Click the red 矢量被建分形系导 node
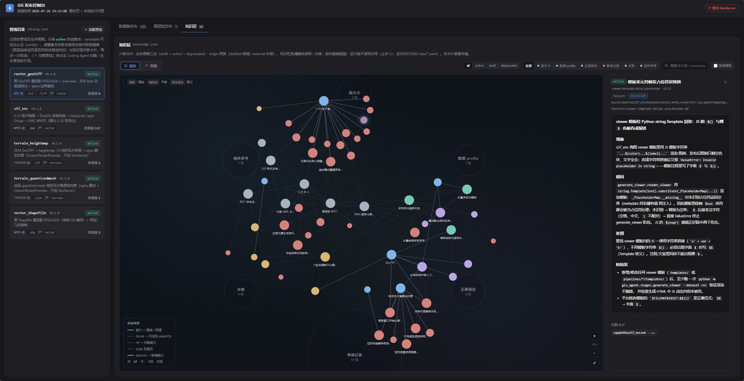The image size is (744, 381). [415, 232]
